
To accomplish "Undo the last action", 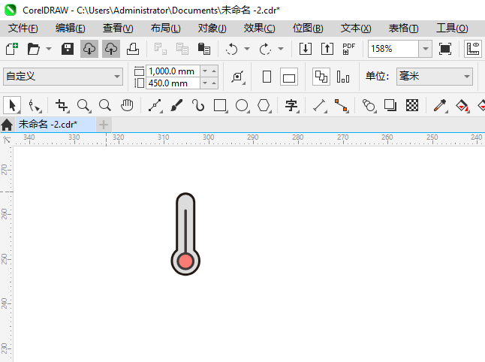I will 232,49.
